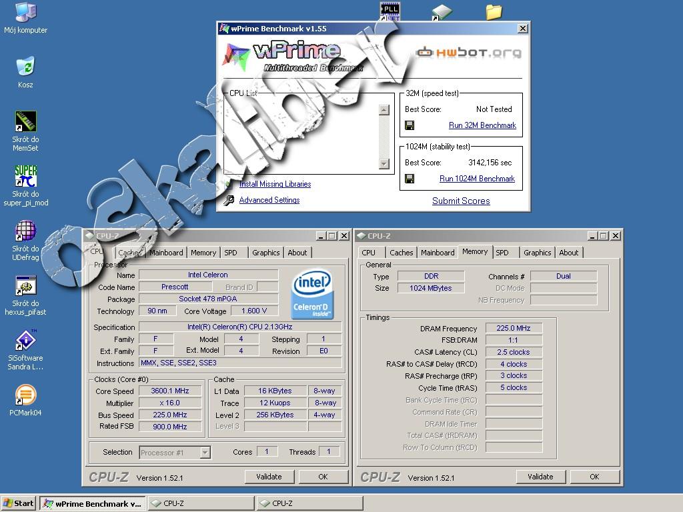Launch the PCMark04 desktop icon
Screen dimensions: 683x512
[x=26, y=395]
